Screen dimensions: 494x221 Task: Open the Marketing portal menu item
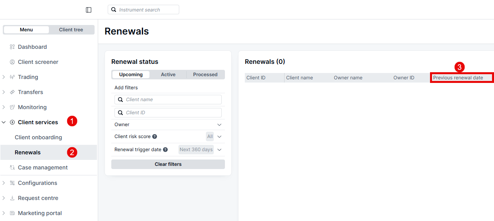(40, 213)
